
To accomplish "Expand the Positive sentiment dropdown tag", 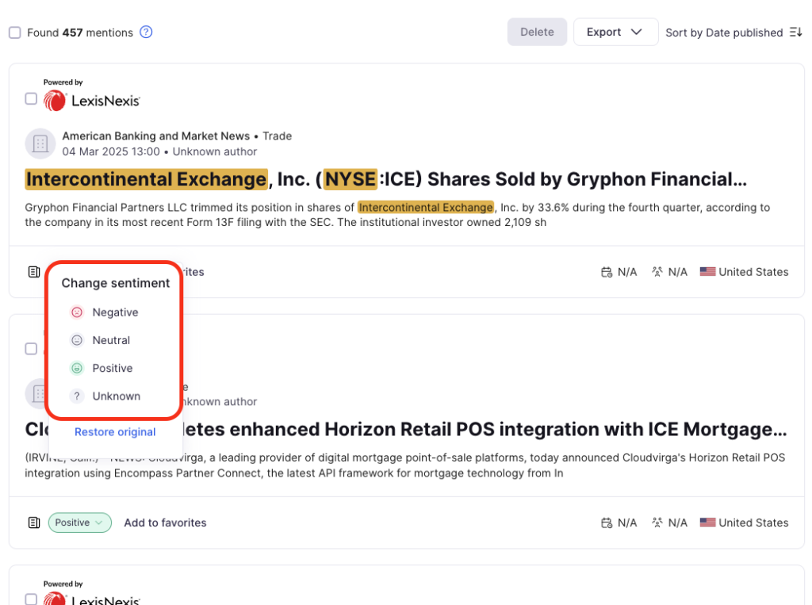I will [79, 523].
